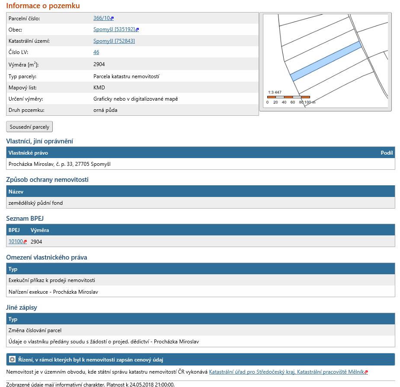Select the Údaje o vlastníku předány soudu row

click(201, 342)
